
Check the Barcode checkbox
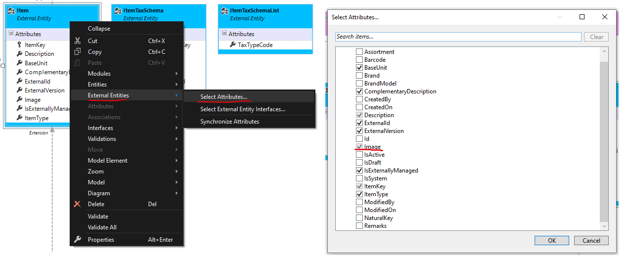click(x=359, y=60)
